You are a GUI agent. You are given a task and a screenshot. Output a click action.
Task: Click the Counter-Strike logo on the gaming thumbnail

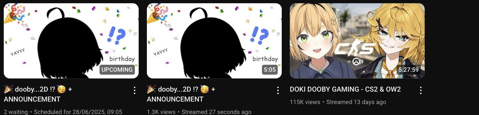(355, 49)
